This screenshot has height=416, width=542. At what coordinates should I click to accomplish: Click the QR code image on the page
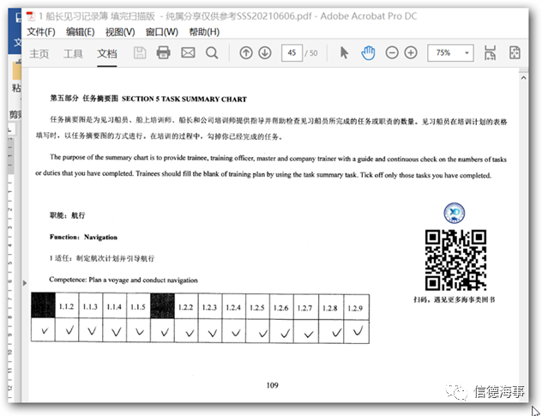click(x=455, y=260)
